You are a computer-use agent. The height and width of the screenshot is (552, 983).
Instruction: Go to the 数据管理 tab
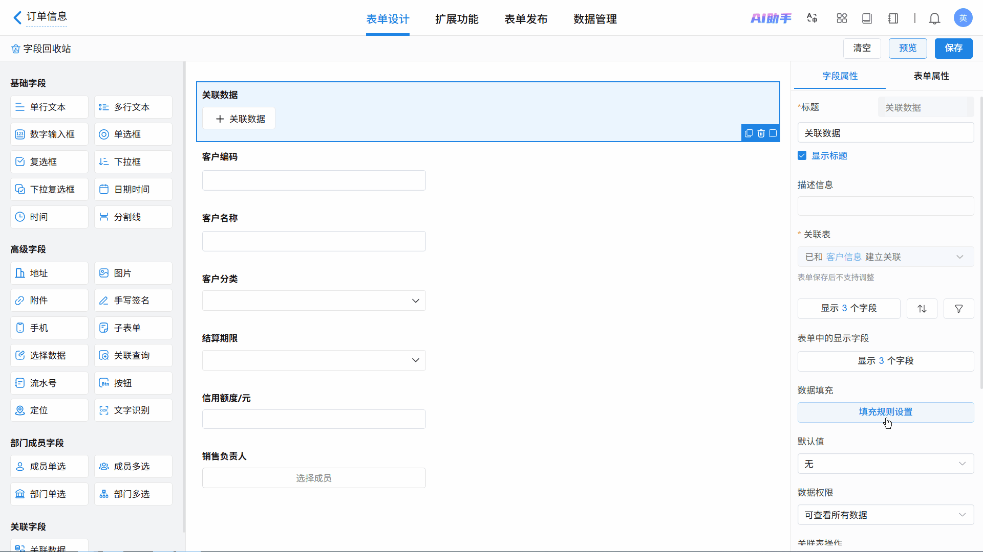click(595, 19)
